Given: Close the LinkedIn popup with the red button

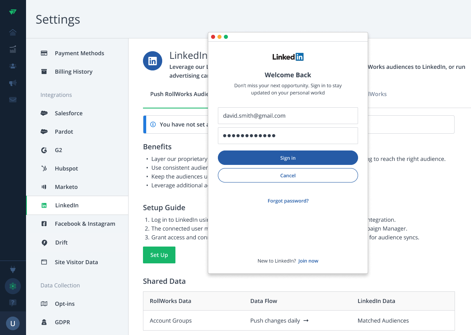Looking at the screenshot, I should (213, 37).
